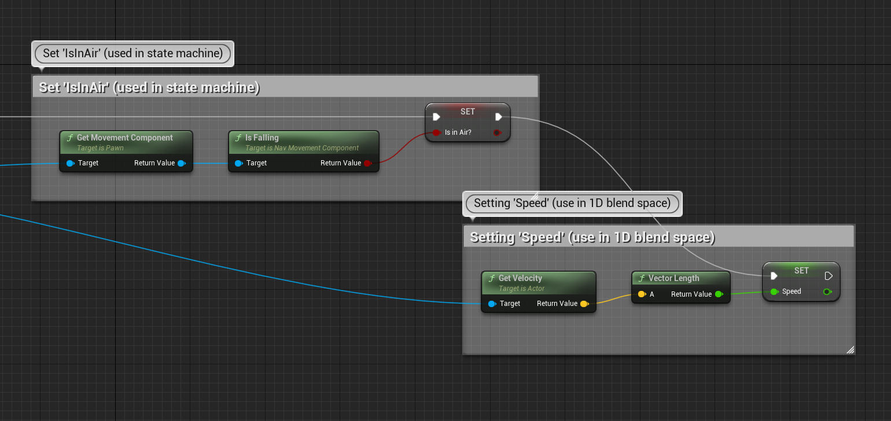Click Get Movement Component's blue Target pin
The width and height of the screenshot is (891, 421).
tap(70, 163)
